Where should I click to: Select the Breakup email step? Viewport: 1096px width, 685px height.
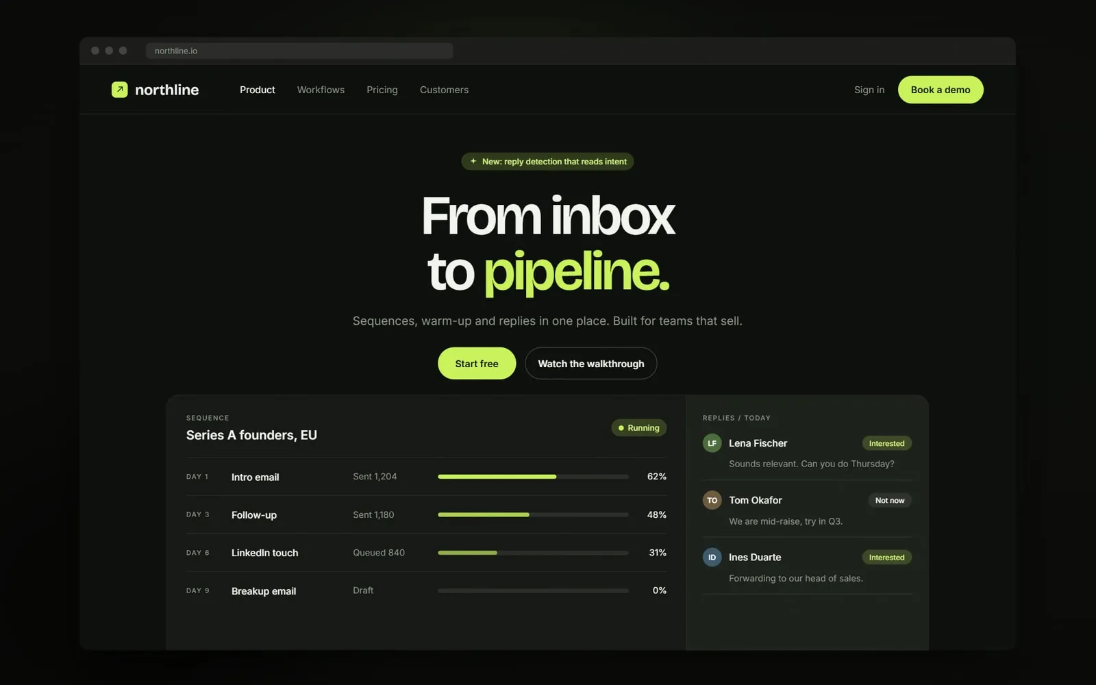[x=426, y=590]
